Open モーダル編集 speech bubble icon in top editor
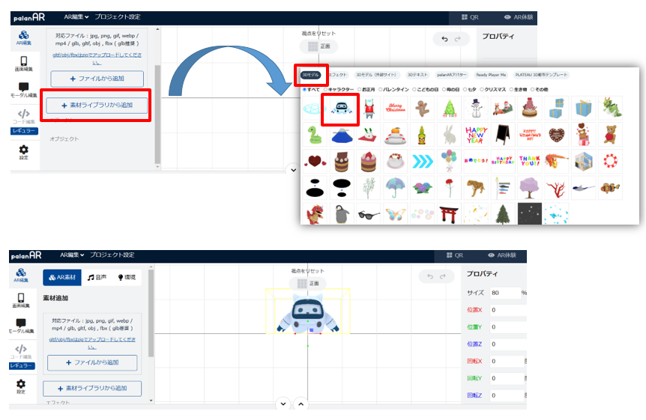 23,90
